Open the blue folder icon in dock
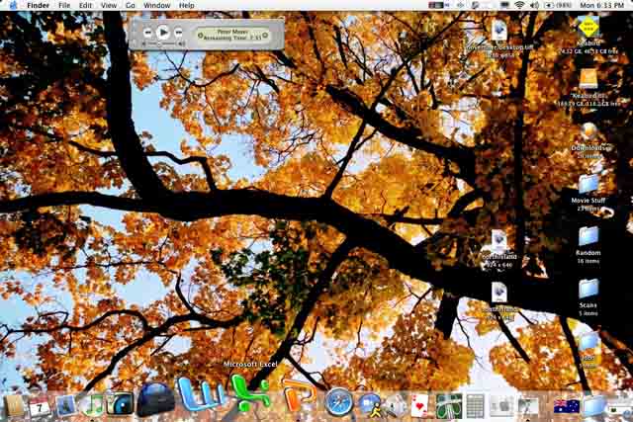633x422 pixels. point(593,406)
